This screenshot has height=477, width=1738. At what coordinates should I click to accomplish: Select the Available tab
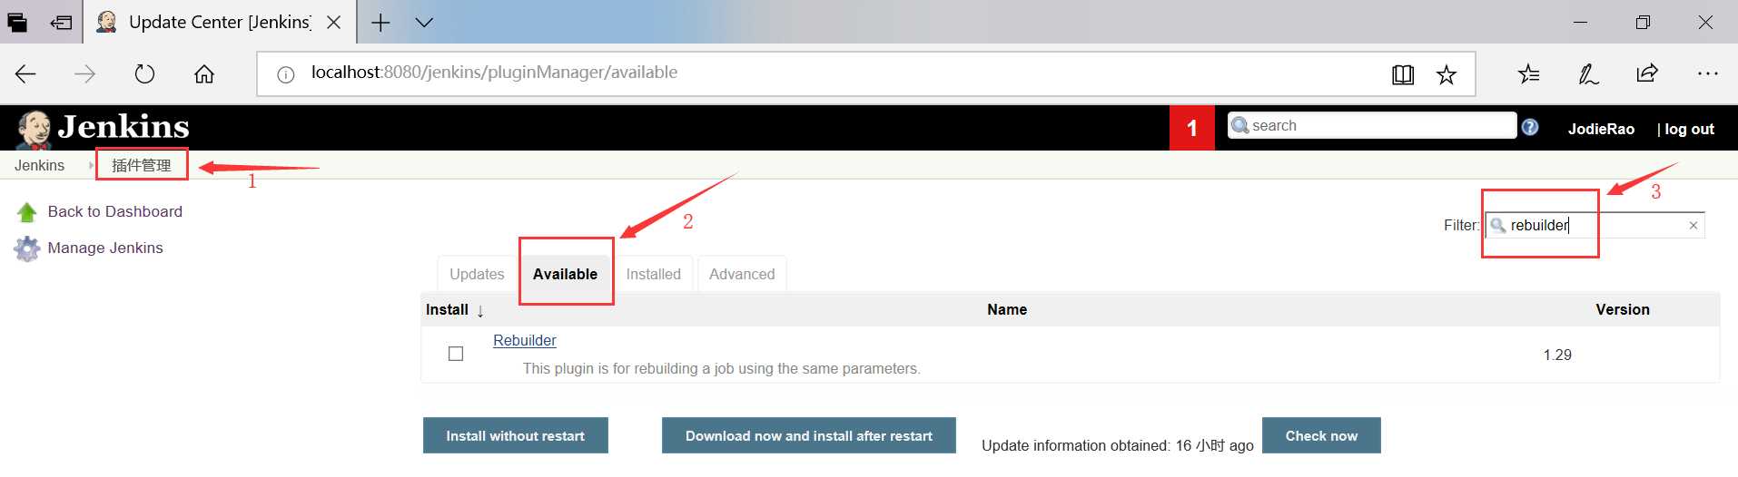565,274
